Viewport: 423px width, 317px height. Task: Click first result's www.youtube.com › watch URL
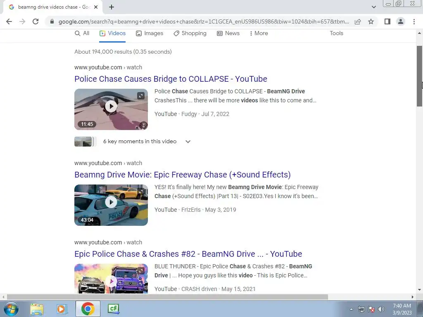pyautogui.click(x=108, y=67)
